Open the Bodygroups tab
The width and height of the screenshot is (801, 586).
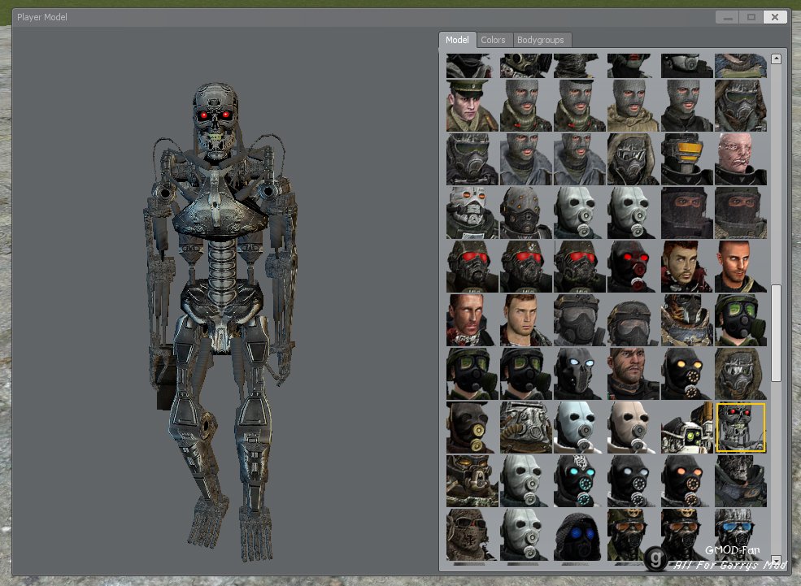(x=542, y=39)
